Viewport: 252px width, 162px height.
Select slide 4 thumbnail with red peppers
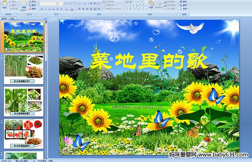[x=24, y=134]
